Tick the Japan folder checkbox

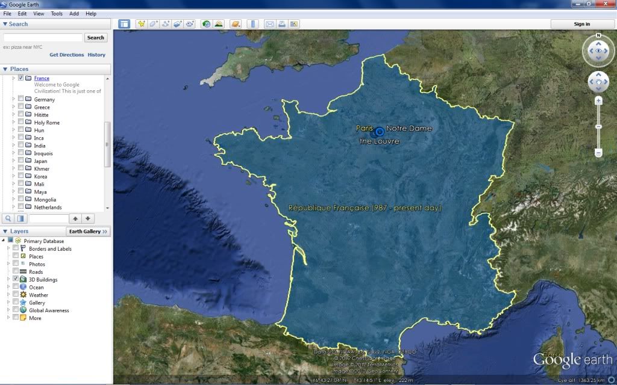click(x=21, y=160)
